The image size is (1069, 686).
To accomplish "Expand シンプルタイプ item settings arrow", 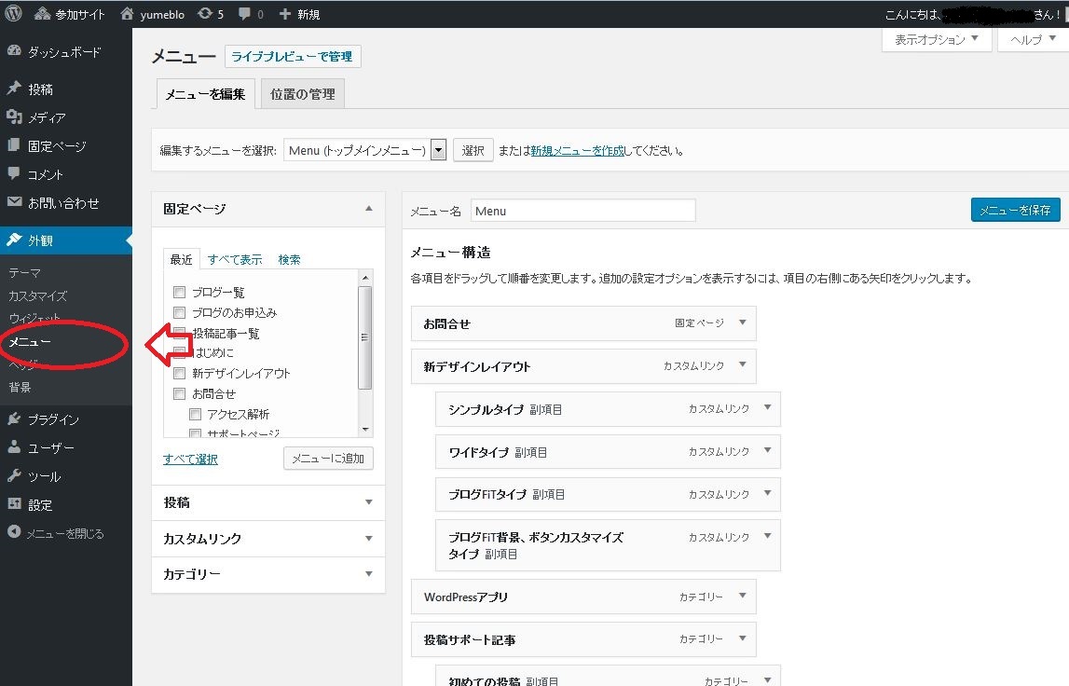I will tap(767, 408).
